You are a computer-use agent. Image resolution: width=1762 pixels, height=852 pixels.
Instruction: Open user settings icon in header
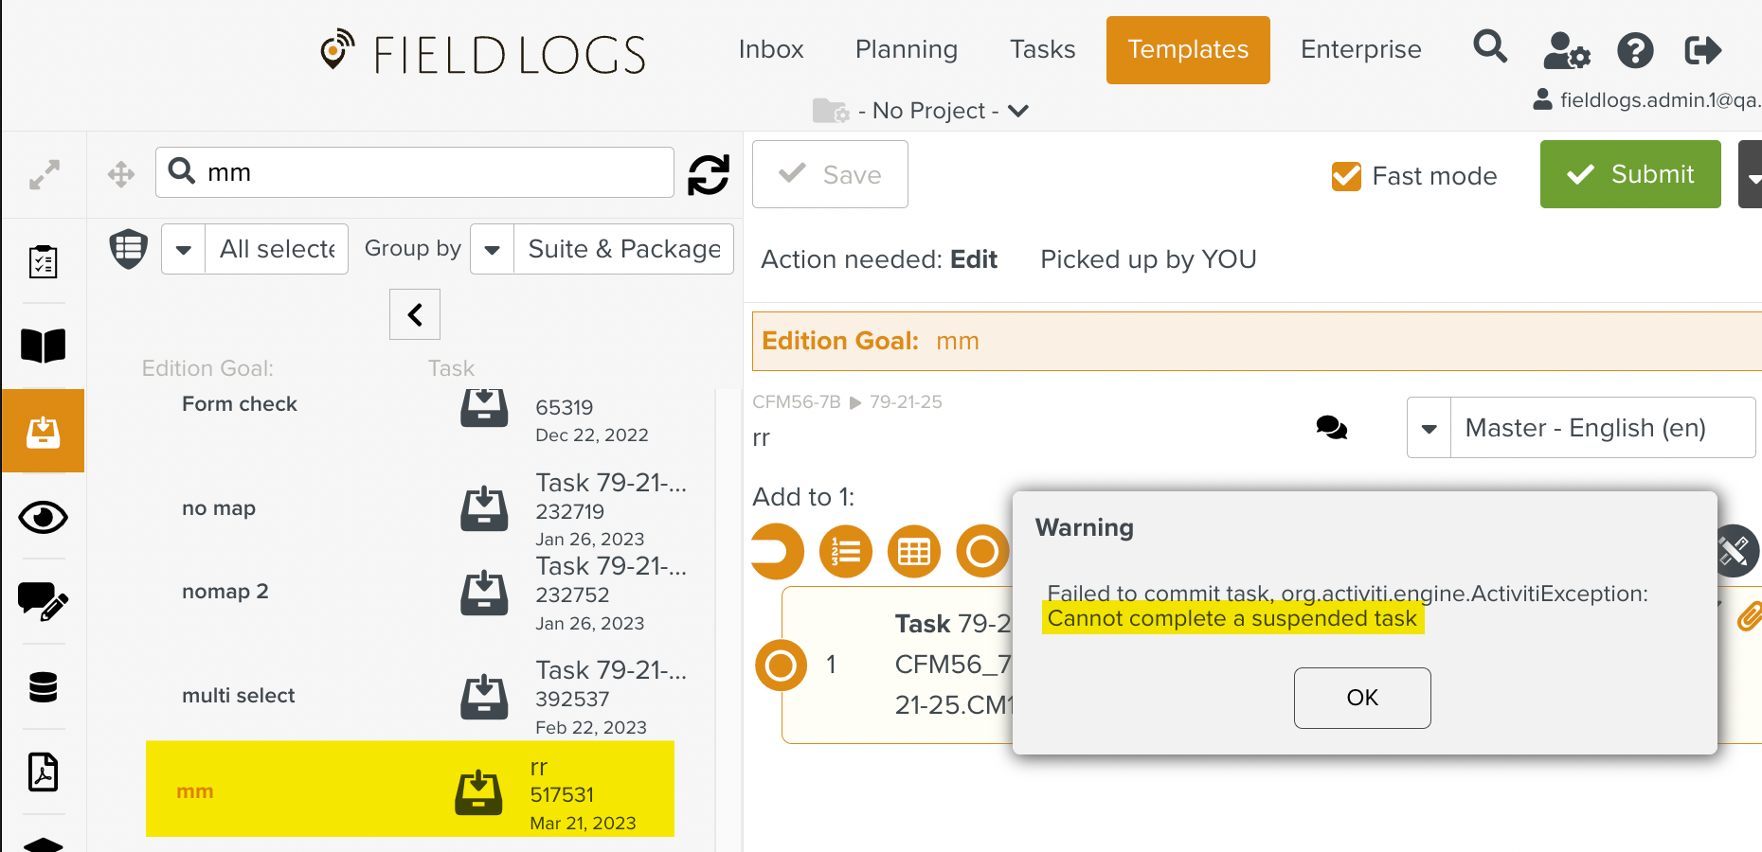(1565, 50)
